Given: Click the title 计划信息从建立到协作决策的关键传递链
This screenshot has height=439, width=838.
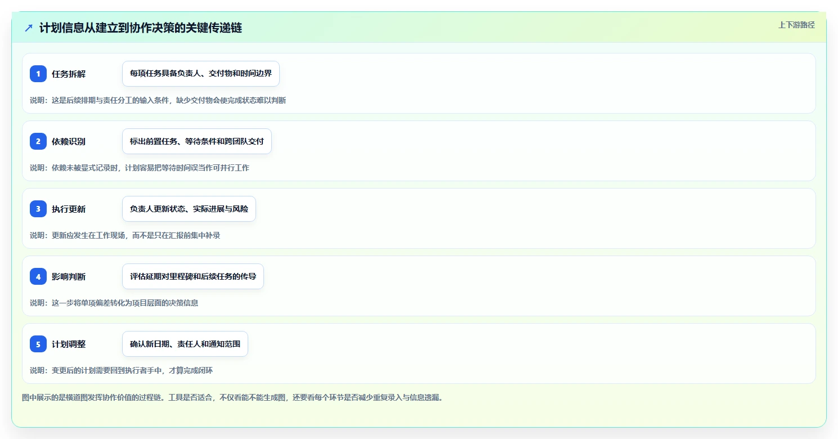Looking at the screenshot, I should 141,28.
